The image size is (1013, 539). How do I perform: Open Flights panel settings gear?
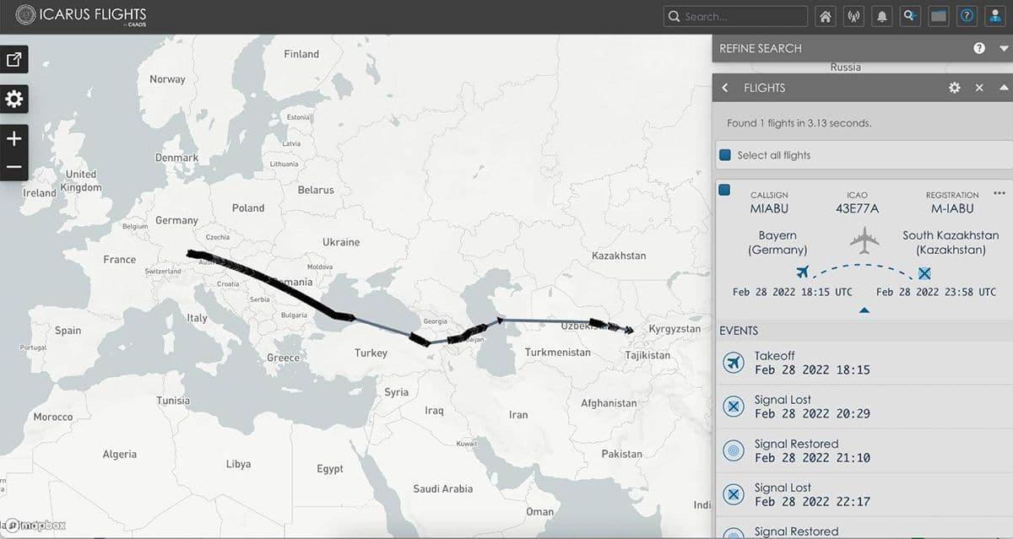pyautogui.click(x=954, y=88)
